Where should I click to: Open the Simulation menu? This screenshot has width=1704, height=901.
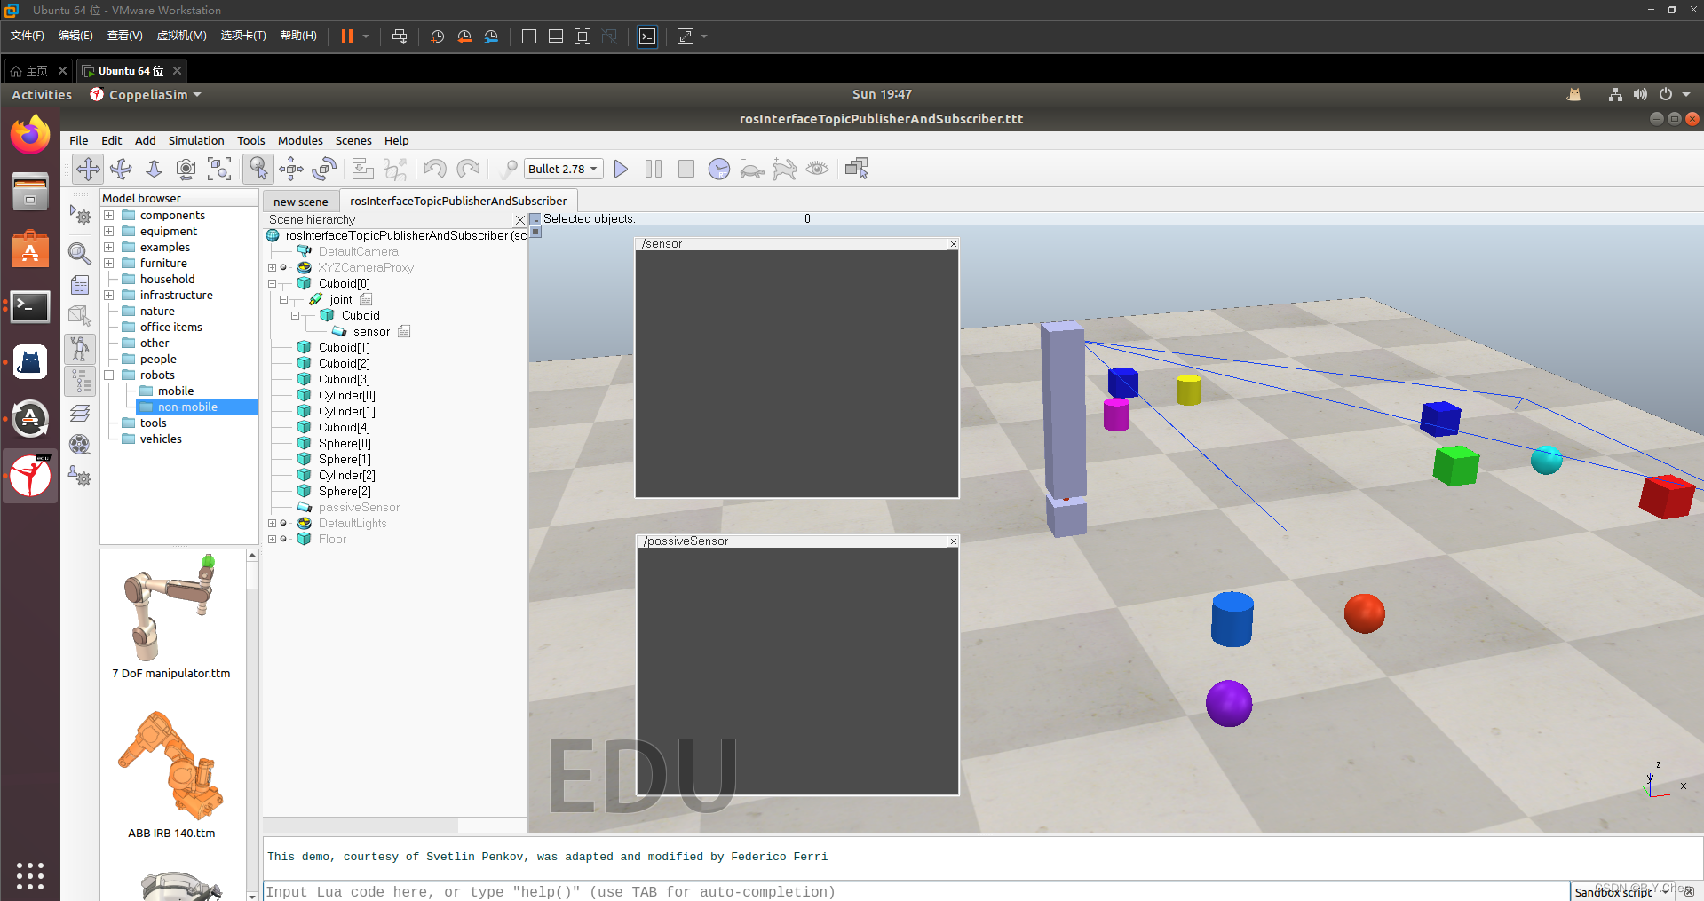click(x=195, y=140)
